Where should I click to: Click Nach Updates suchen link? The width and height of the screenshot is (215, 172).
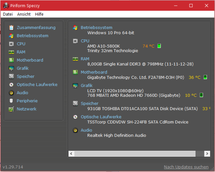click(x=186, y=167)
